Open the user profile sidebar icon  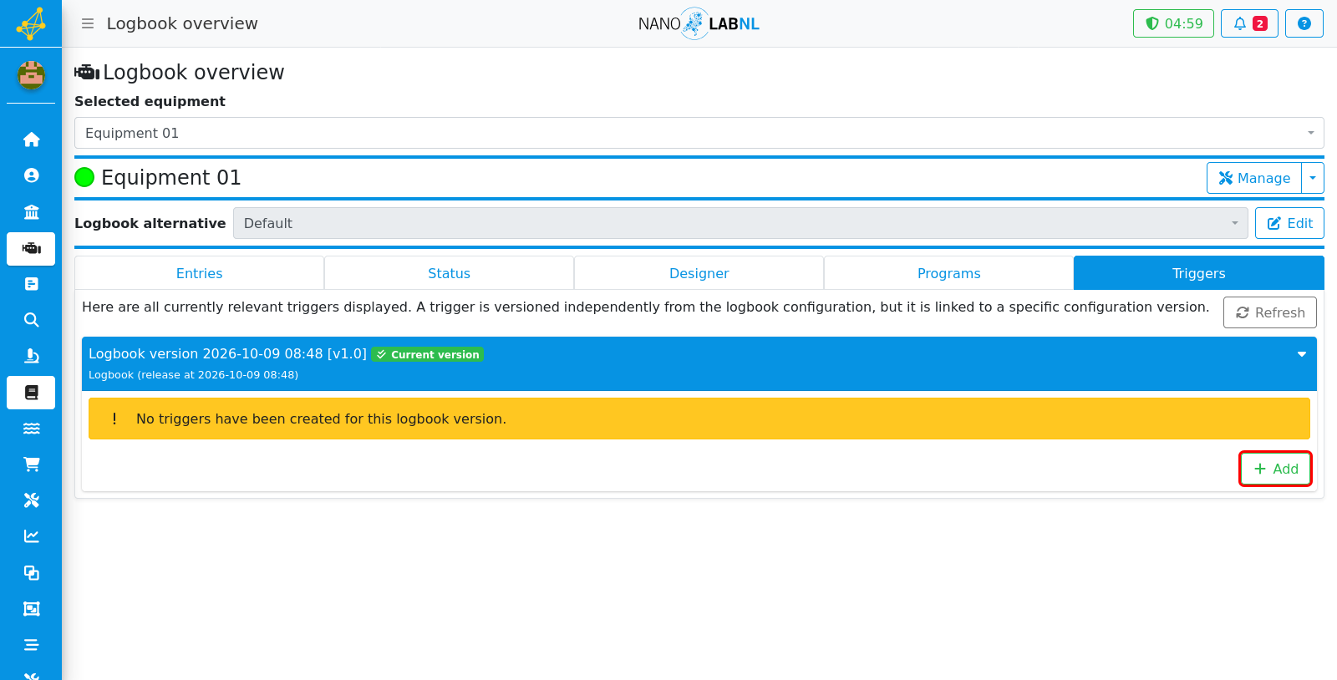coord(31,175)
